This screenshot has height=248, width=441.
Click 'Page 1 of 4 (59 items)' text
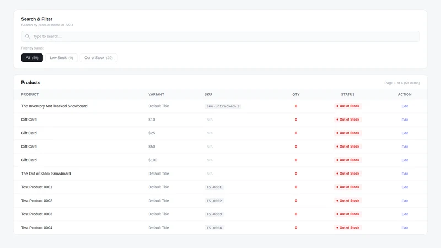click(x=402, y=83)
